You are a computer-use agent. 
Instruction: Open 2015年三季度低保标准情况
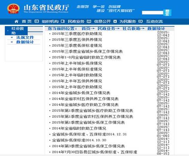pyautogui.click(x=77, y=46)
